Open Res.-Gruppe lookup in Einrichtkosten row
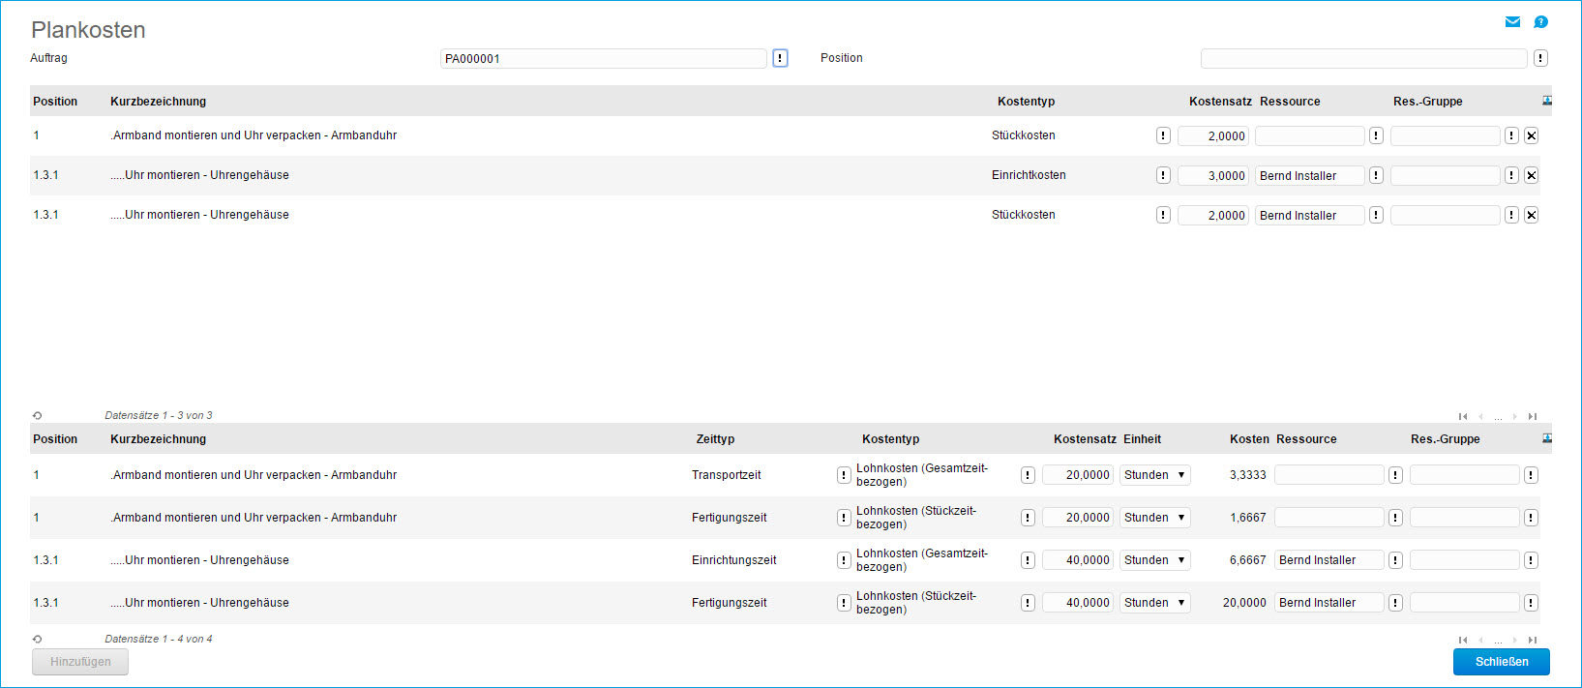 (x=1511, y=175)
